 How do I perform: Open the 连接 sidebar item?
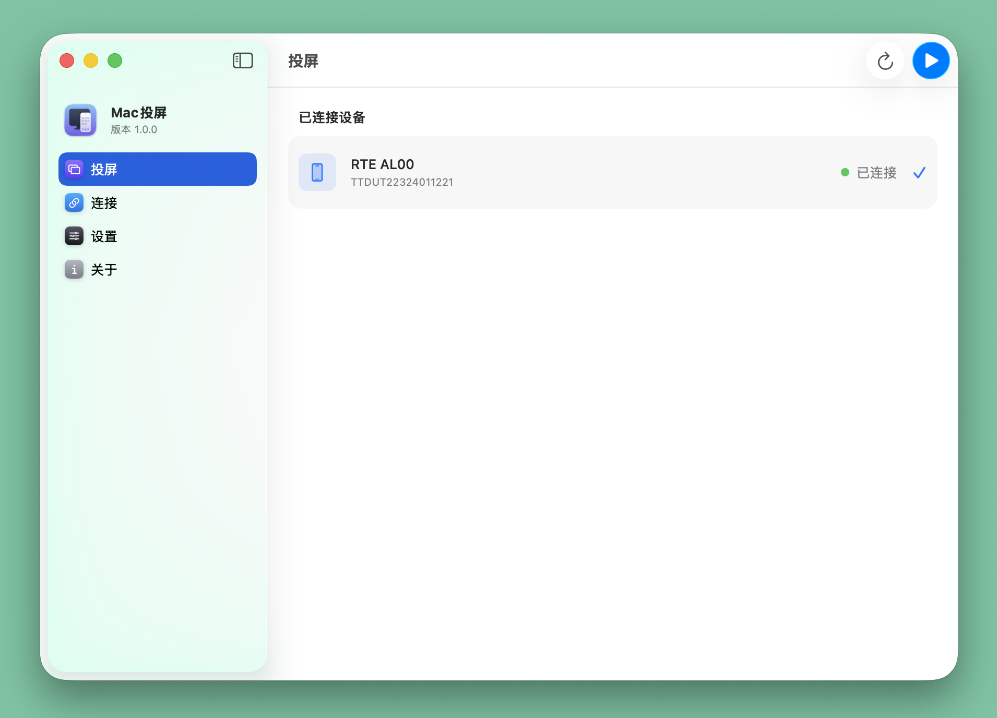158,202
